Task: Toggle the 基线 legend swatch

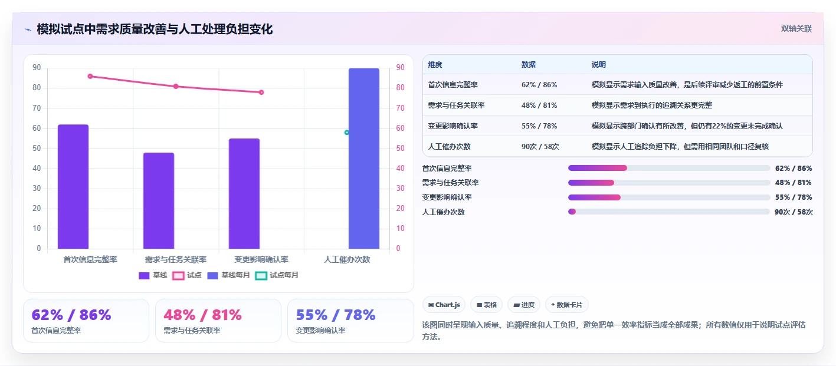Action: 145,275
